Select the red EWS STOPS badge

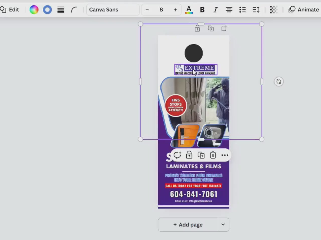coord(176,105)
